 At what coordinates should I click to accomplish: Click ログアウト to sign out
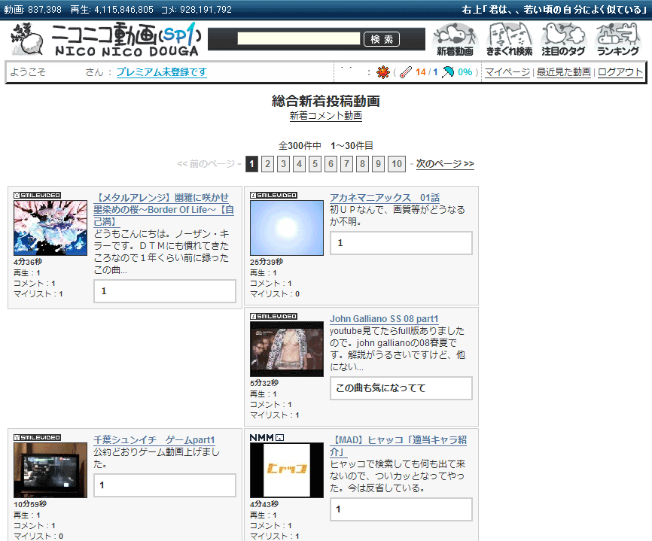620,72
